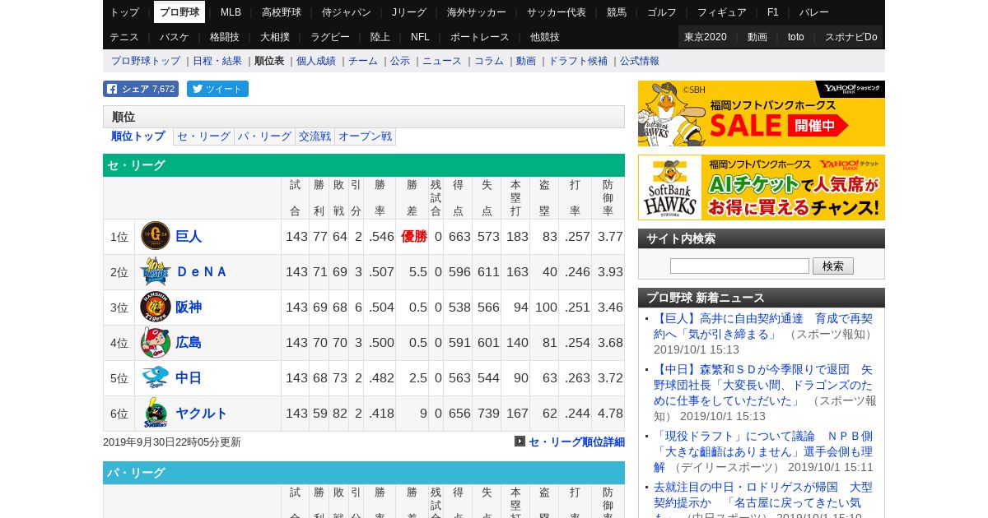Open the 侍ジャパン section
The height and width of the screenshot is (518, 988).
(347, 12)
